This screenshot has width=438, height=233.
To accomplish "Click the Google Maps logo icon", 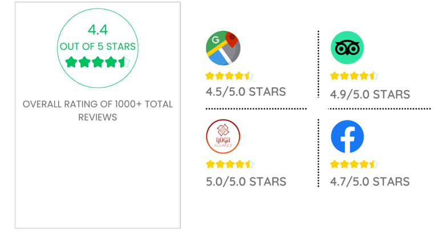I will (x=223, y=48).
